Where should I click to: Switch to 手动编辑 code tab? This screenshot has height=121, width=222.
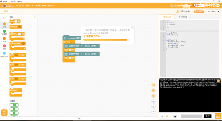(x=183, y=17)
